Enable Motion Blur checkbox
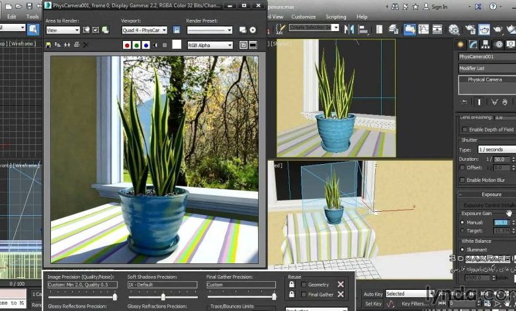 pos(462,180)
